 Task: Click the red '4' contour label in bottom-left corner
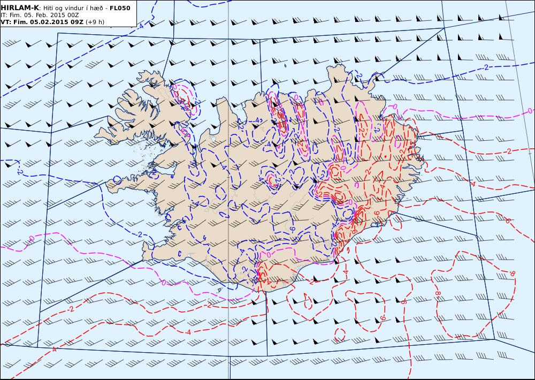(x=54, y=349)
